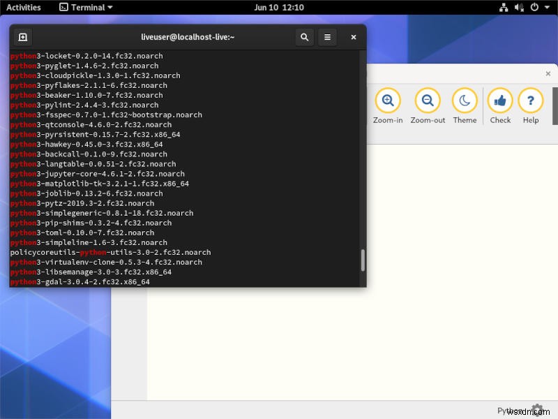Screen dimensions: 558x419
Task: Open Help via the question-mark icon
Action: click(531, 100)
